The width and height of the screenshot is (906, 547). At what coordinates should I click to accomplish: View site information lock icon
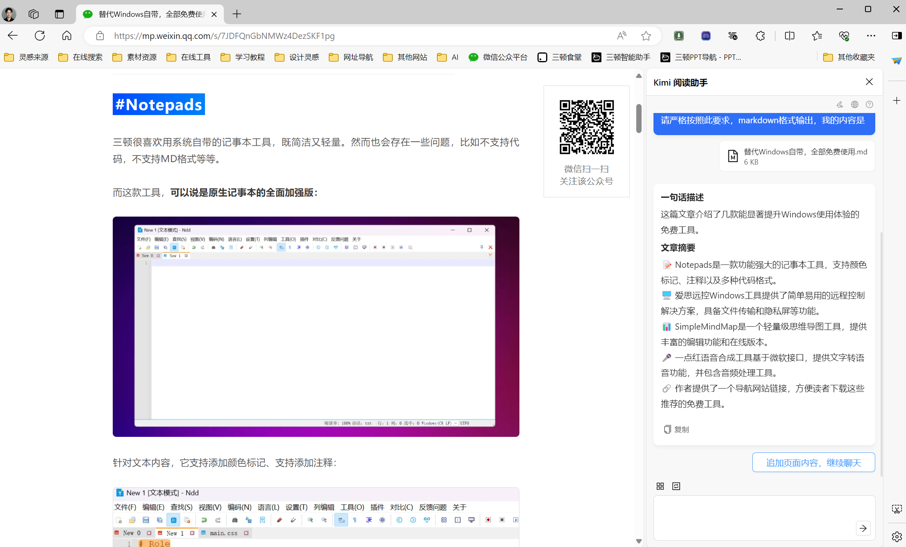point(100,36)
